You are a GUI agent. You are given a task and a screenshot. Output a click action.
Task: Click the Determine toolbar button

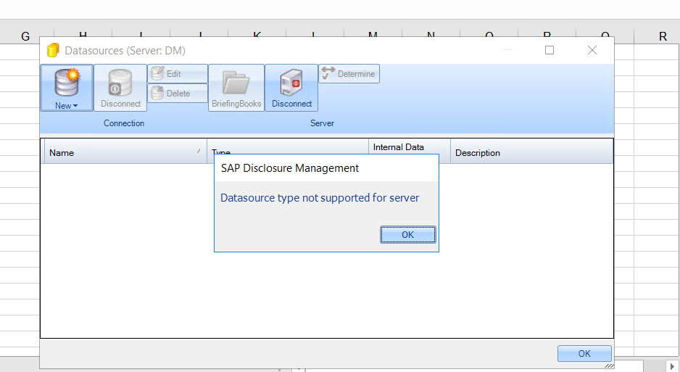pyautogui.click(x=349, y=74)
